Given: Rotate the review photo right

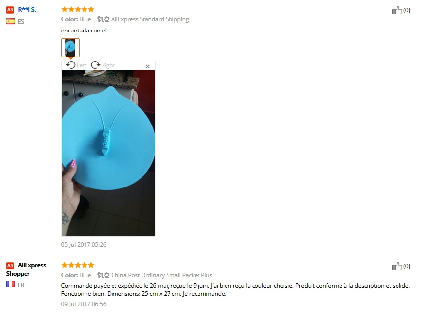Looking at the screenshot, I should (x=103, y=65).
